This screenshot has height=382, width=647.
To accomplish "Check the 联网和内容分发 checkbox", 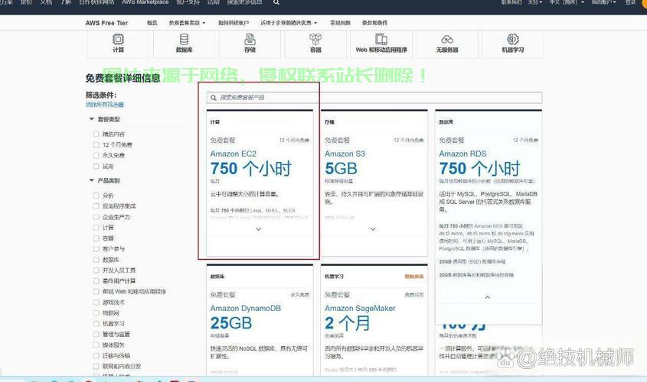I will [x=96, y=366].
